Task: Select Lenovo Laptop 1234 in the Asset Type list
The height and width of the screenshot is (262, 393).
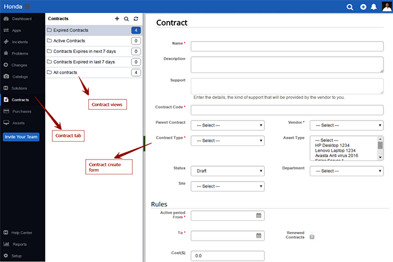Action: (335, 151)
